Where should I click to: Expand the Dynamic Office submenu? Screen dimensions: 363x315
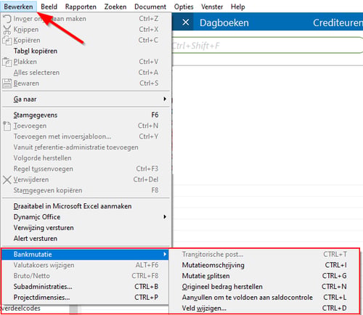click(86, 217)
